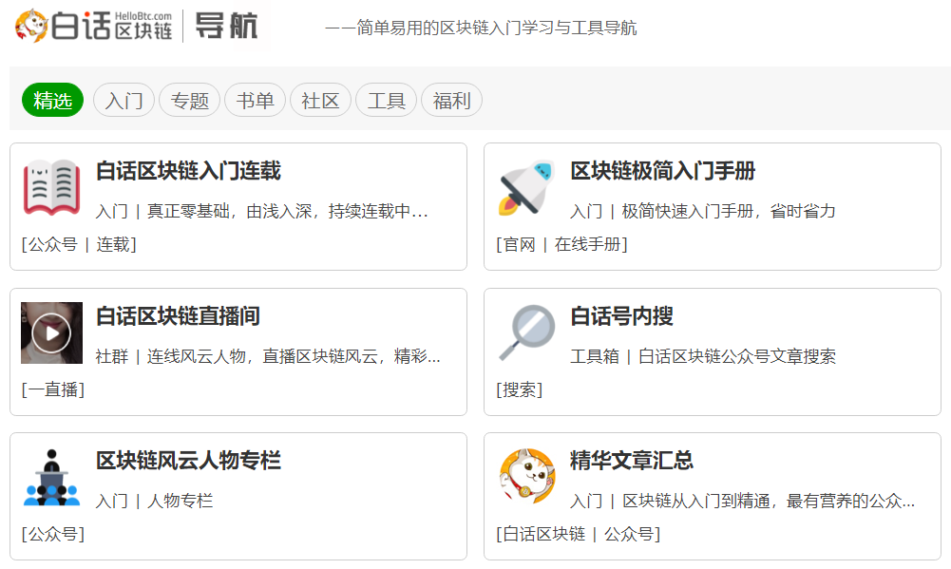Click the 导航 header title
This screenshot has width=951, height=569.
coord(226,26)
